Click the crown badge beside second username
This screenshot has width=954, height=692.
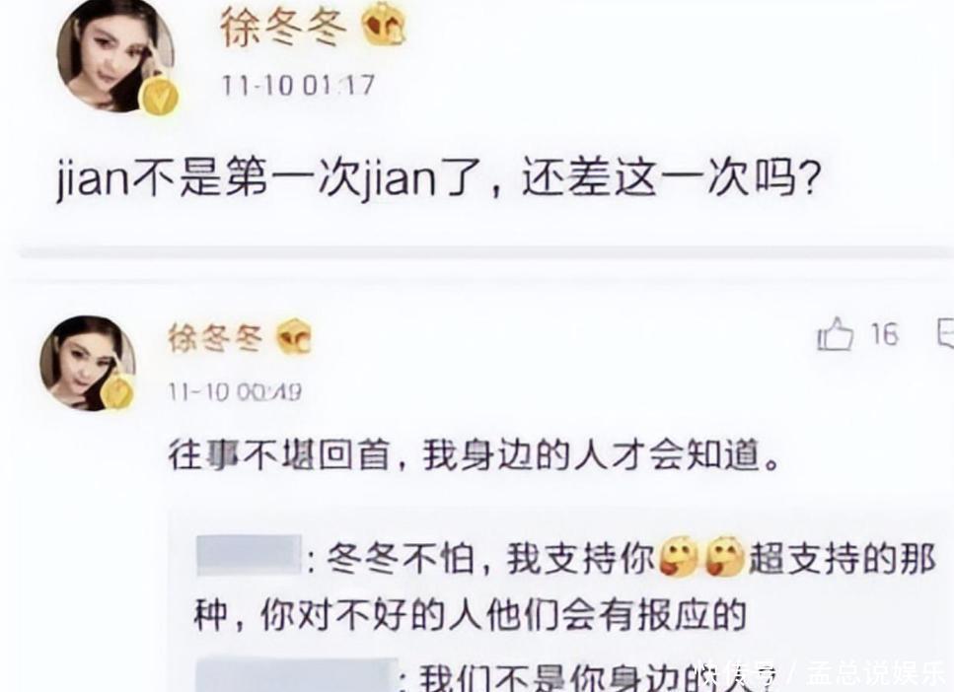point(294,337)
